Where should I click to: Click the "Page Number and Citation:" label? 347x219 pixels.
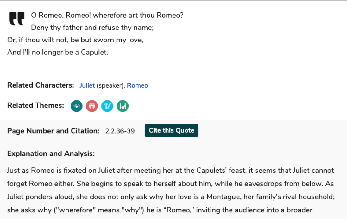click(53, 131)
